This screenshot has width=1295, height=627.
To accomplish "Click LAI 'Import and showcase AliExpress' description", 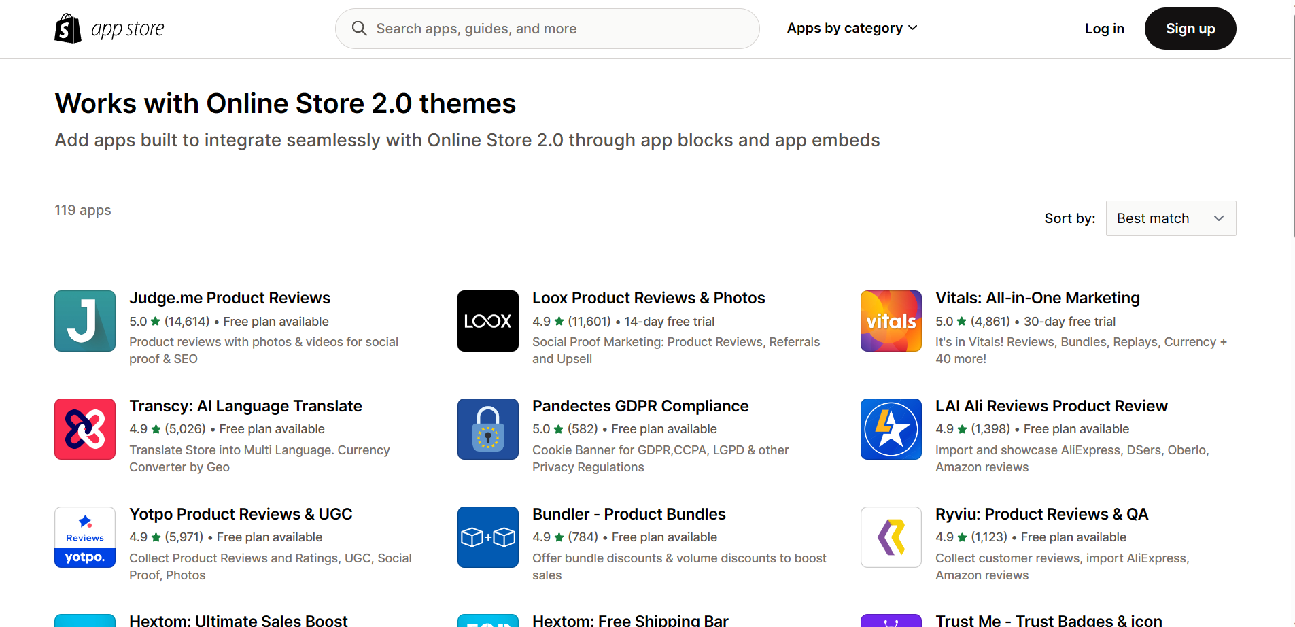I will pyautogui.click(x=1072, y=458).
